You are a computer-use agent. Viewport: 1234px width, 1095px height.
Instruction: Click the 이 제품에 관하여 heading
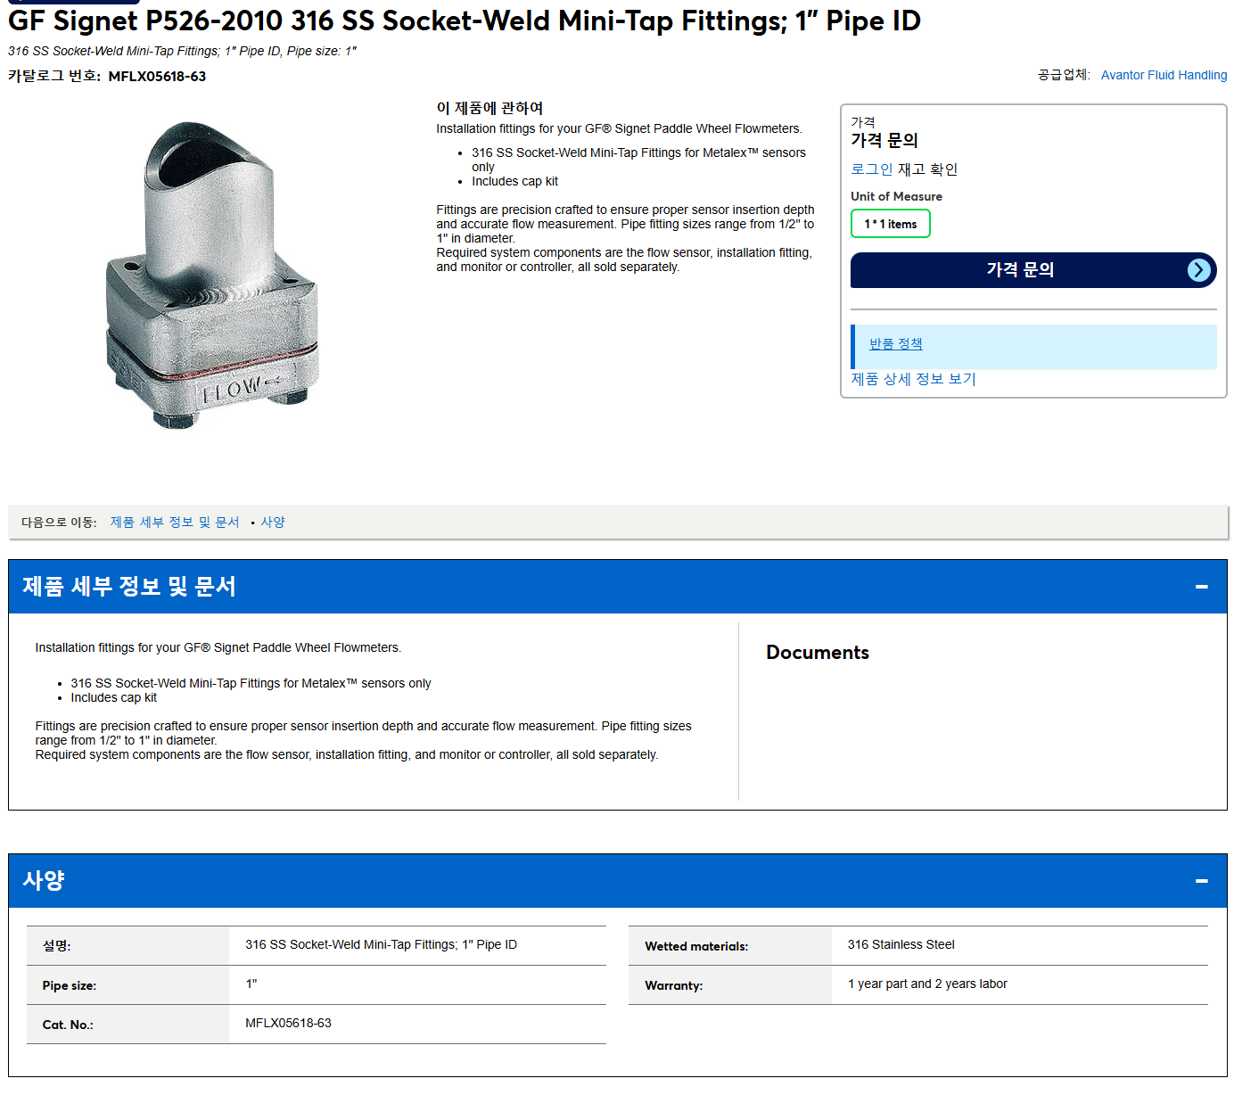pos(489,108)
